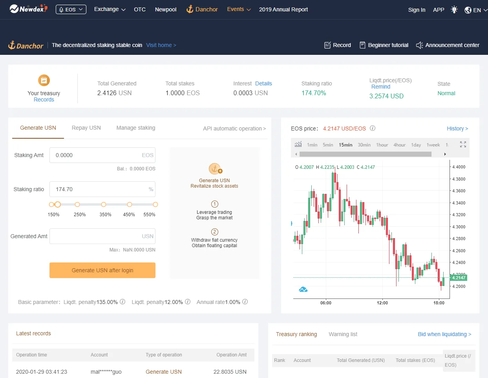
Task: Set staking ratio slider to 450%
Action: [x=130, y=204]
